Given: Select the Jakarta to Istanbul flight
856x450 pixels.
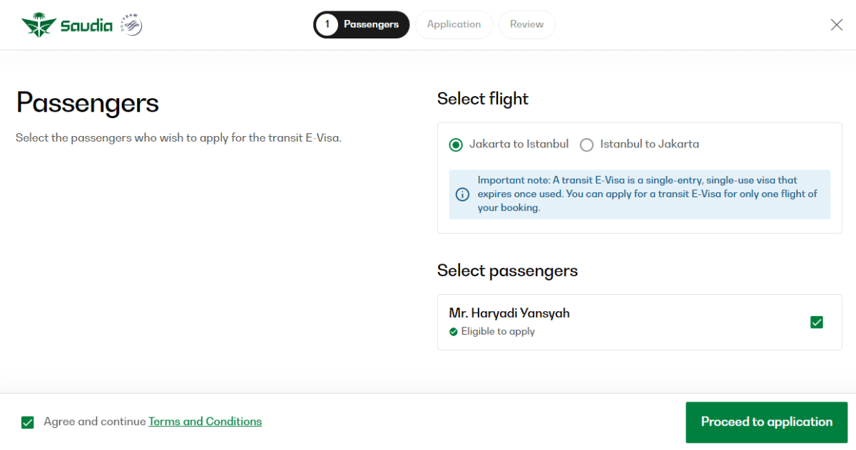Looking at the screenshot, I should (456, 145).
